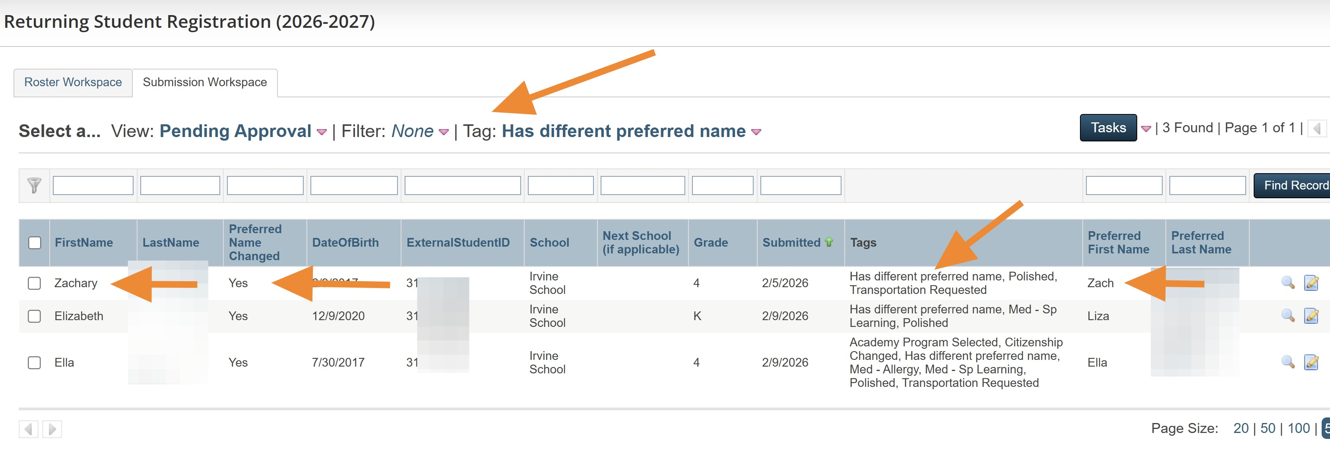Click edit pencil icon for Zachary
Image resolution: width=1330 pixels, height=454 pixels.
coord(1311,283)
